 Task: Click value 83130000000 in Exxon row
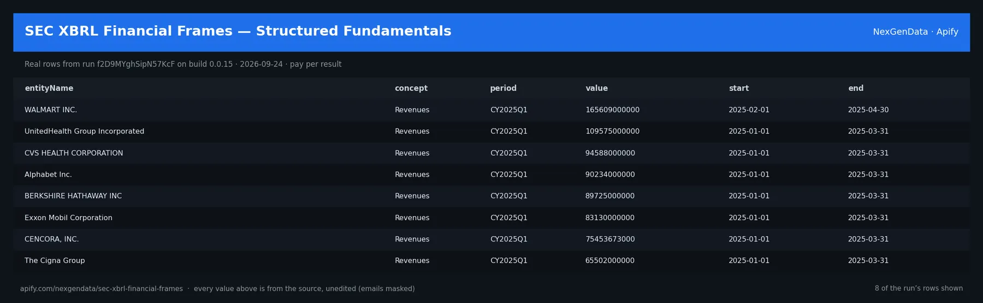610,217
